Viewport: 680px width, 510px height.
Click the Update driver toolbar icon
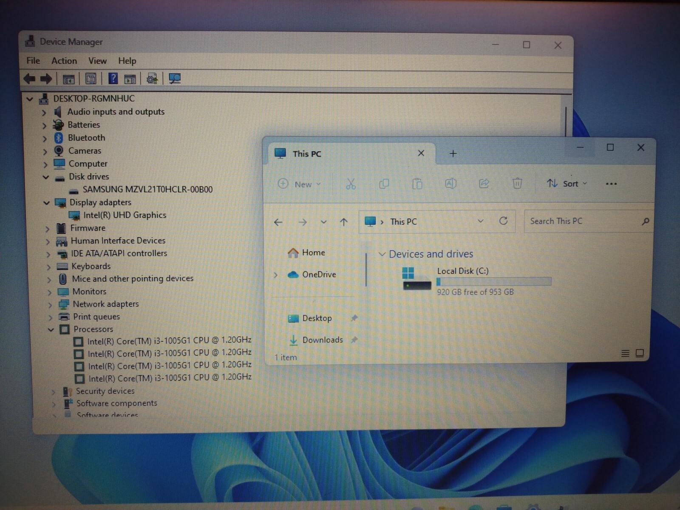pyautogui.click(x=152, y=79)
